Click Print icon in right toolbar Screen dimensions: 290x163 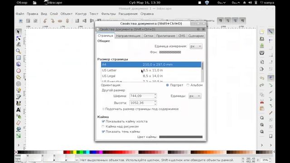coord(262,53)
